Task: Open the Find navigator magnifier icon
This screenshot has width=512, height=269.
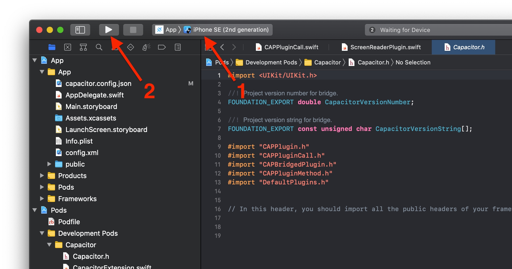Action: (x=99, y=47)
